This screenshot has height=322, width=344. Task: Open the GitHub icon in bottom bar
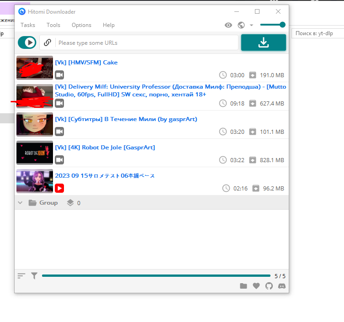point(269,286)
